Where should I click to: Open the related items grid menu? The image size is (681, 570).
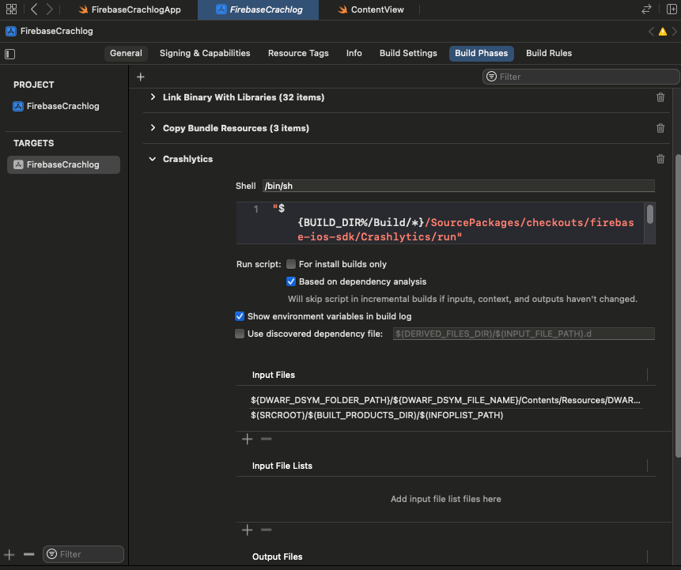[11, 9]
